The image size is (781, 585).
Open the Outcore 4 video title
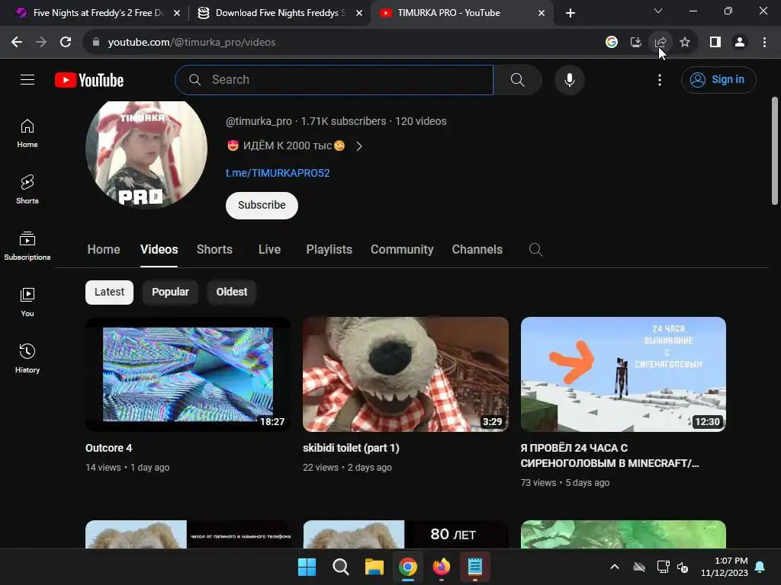[108, 448]
